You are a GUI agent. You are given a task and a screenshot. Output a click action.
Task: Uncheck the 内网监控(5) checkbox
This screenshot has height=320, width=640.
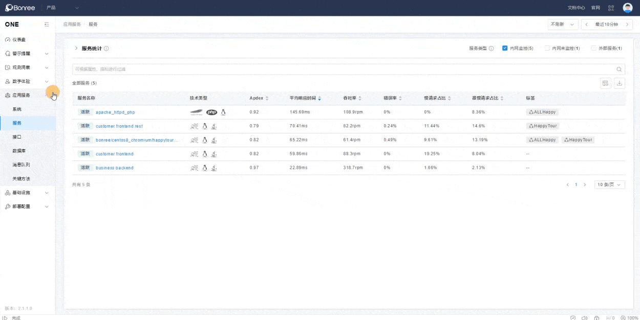[505, 48]
